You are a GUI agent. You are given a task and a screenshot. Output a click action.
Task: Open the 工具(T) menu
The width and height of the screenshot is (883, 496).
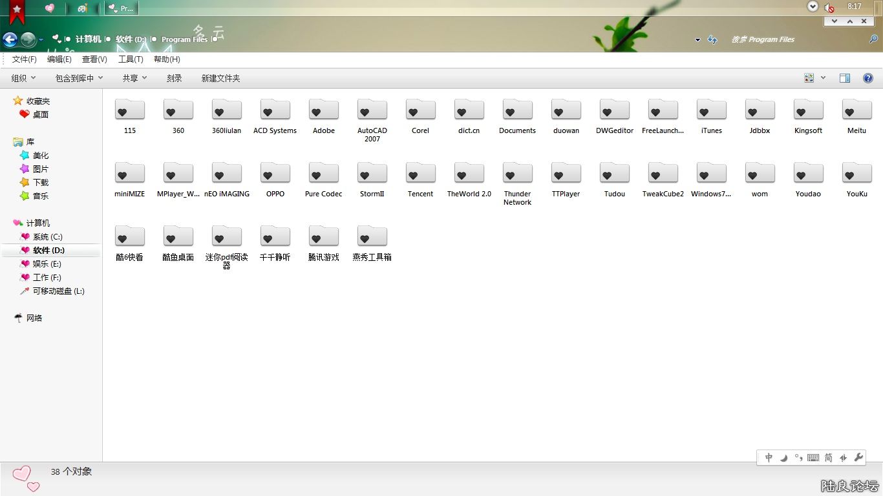coord(131,59)
